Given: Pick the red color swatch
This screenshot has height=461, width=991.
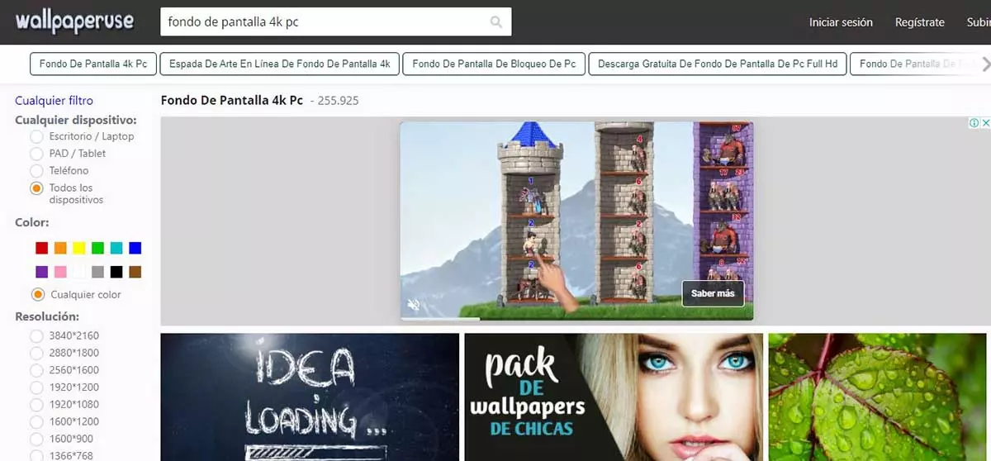Looking at the screenshot, I should [41, 248].
